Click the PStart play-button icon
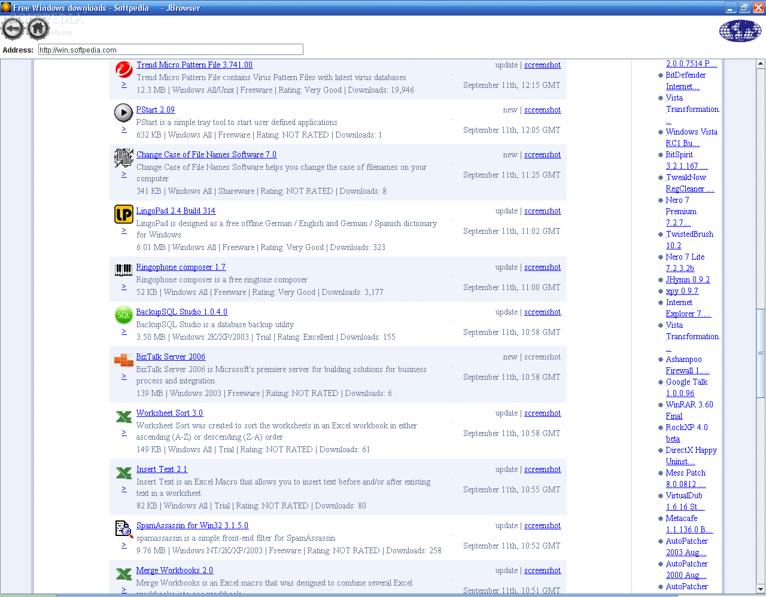Screen dimensions: 766x597 click(123, 112)
